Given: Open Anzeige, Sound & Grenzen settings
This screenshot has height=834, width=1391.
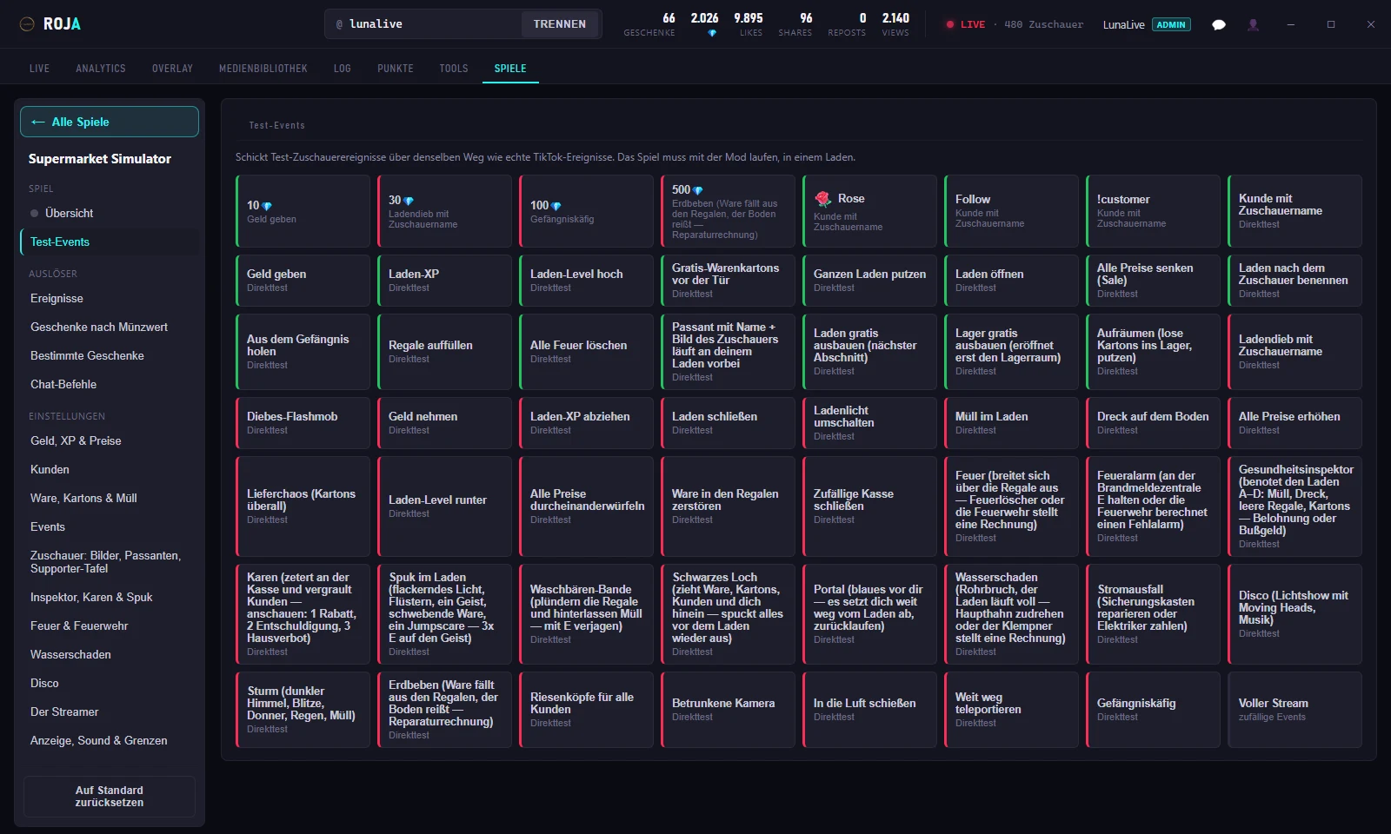Looking at the screenshot, I should pyautogui.click(x=110, y=740).
